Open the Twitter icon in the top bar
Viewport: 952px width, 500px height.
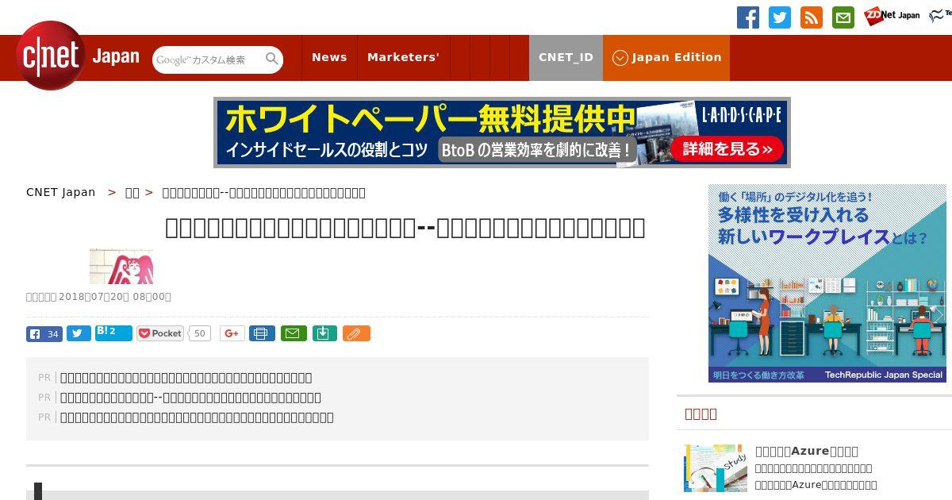click(x=780, y=17)
